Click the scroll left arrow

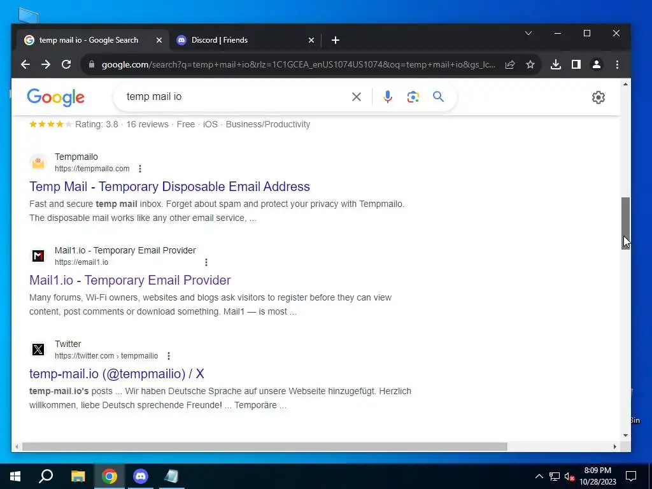click(16, 447)
